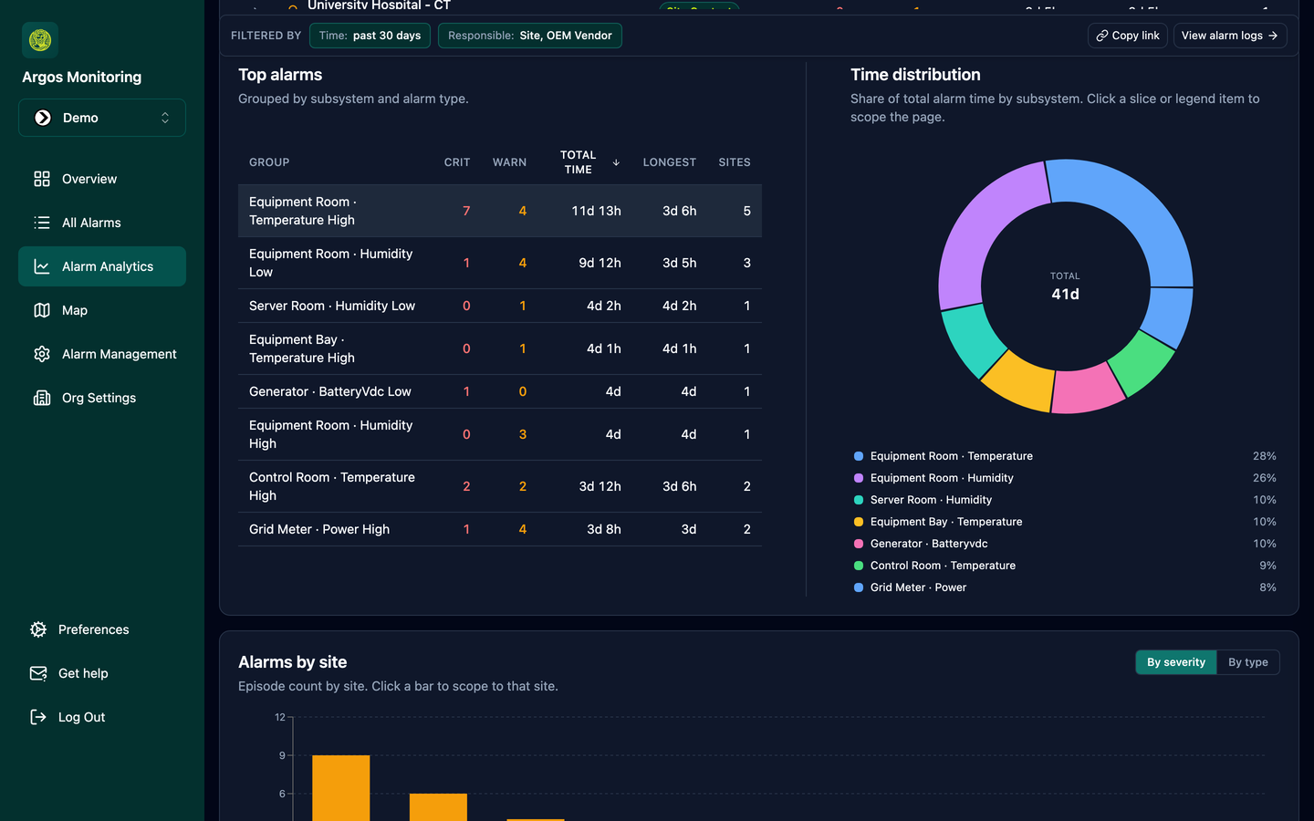Image resolution: width=1314 pixels, height=821 pixels.
Task: Select the Control Room · Temperature High row
Action: click(x=500, y=486)
